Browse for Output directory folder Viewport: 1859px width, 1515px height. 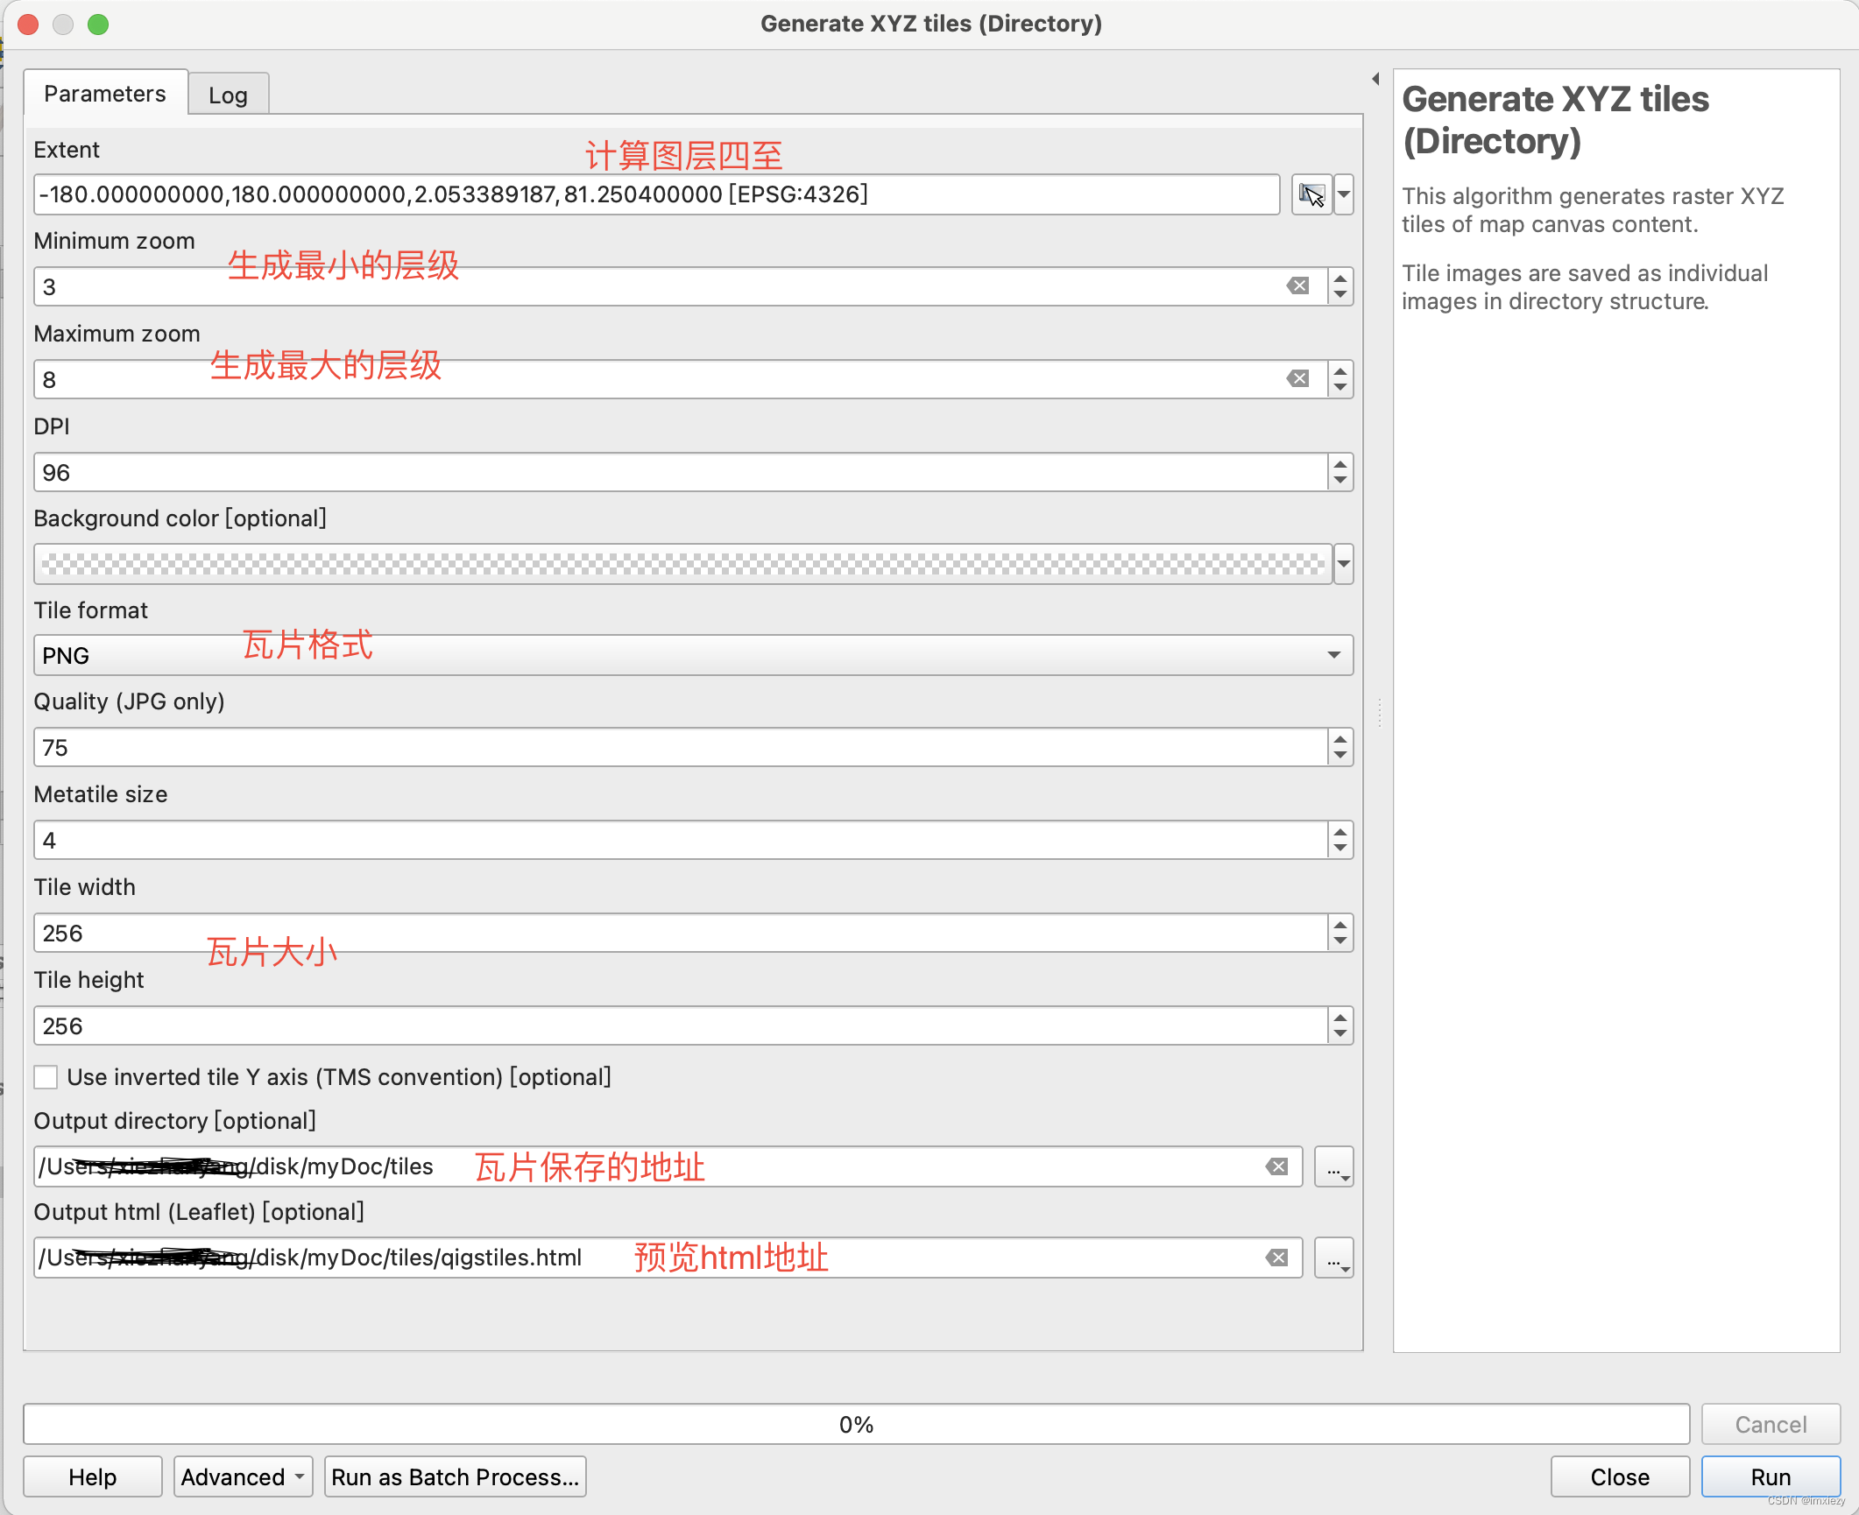click(x=1333, y=1167)
